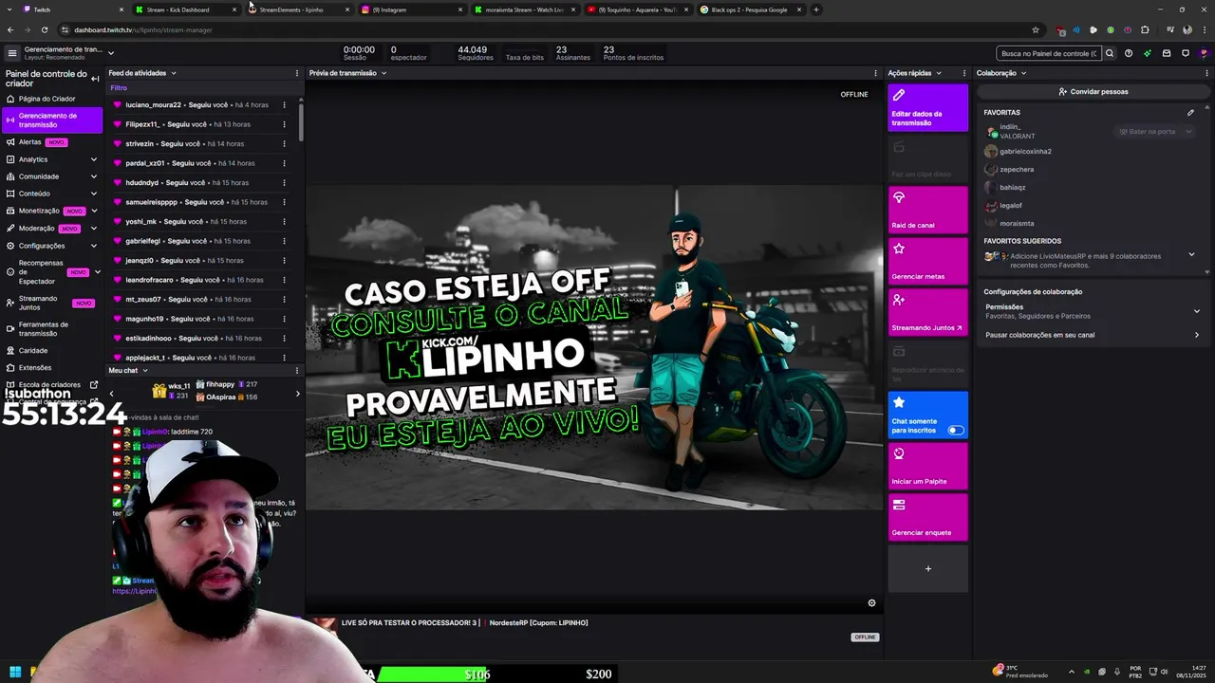Open Streamando Juntos in sidebar
This screenshot has height=683, width=1215.
52,303
